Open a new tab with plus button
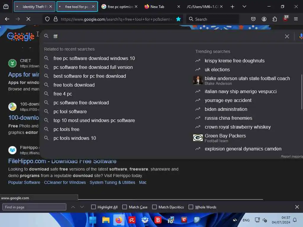The image size is (303, 227). (x=232, y=7)
